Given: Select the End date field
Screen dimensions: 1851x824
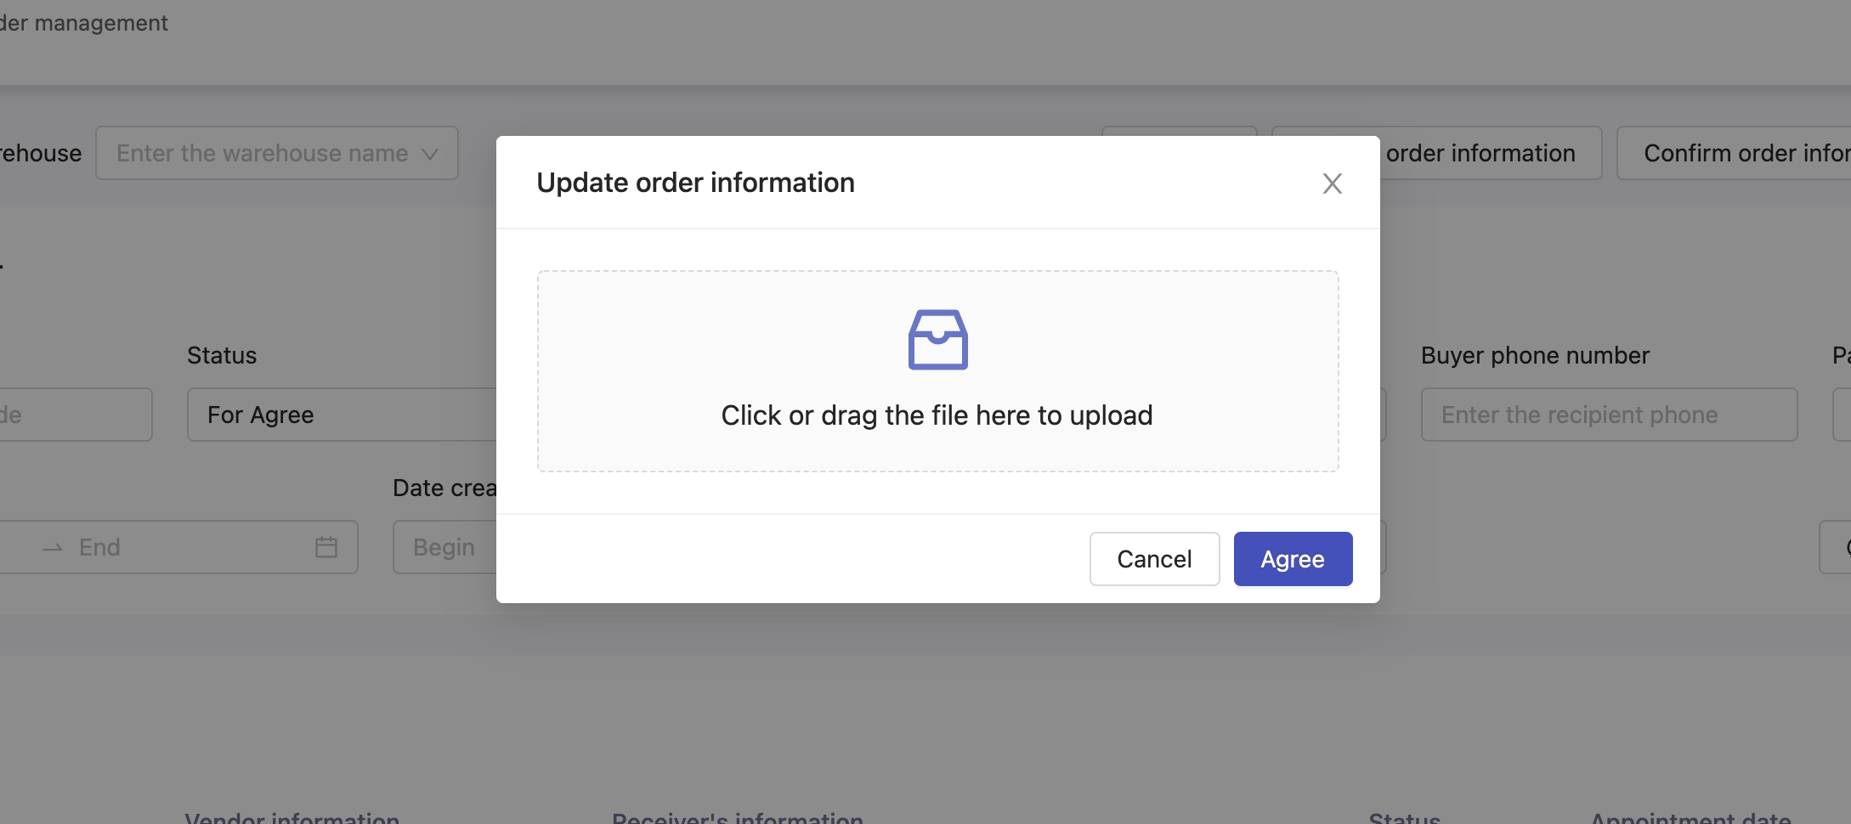Looking at the screenshot, I should click(x=170, y=547).
